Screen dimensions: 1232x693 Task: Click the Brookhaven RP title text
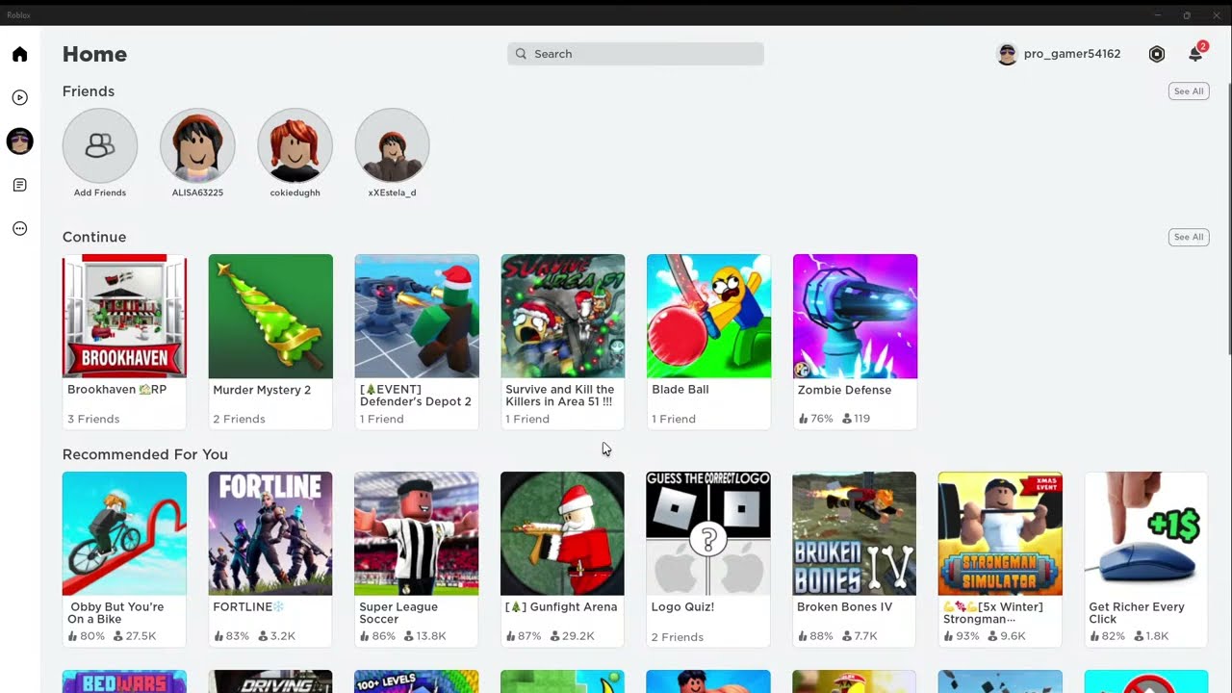[x=116, y=390]
